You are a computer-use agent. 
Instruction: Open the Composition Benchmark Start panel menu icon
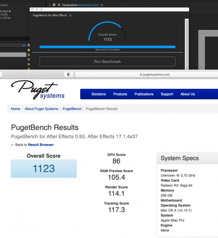click(x=102, y=5)
